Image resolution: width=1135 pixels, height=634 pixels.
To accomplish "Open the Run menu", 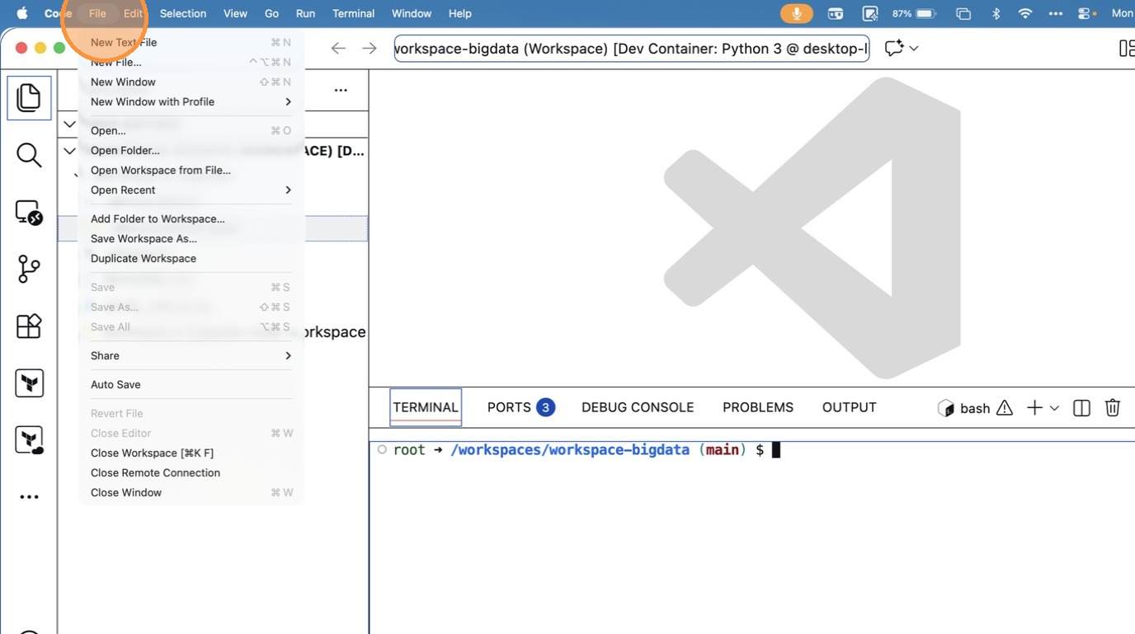I will pyautogui.click(x=305, y=13).
